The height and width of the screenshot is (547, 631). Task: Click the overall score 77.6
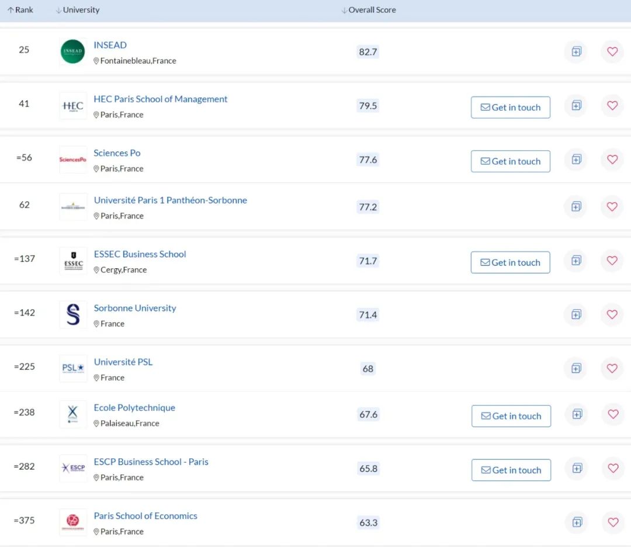[368, 160]
